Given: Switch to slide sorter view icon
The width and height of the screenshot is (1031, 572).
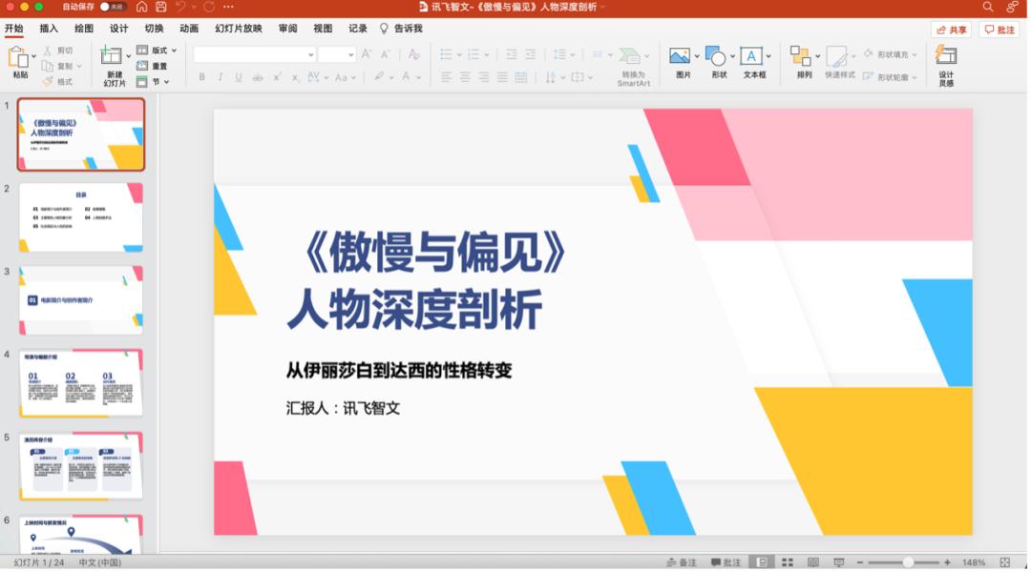Looking at the screenshot, I should [787, 562].
